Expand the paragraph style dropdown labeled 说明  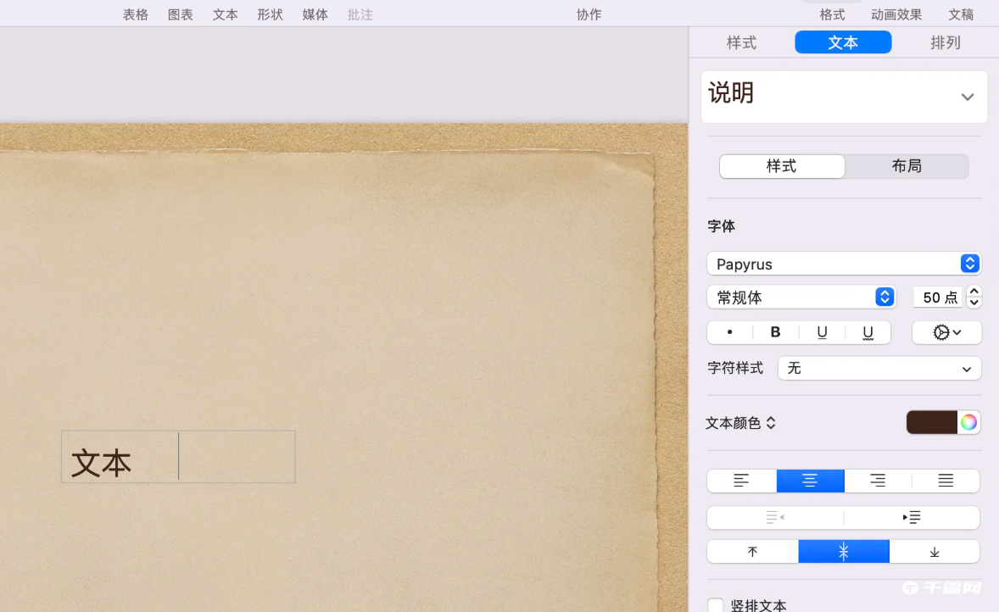(x=967, y=97)
